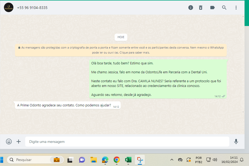Image resolution: width=249 pixels, height=166 pixels.
Task: Switch to Google Chrome on the taskbar
Action: coord(117,160)
